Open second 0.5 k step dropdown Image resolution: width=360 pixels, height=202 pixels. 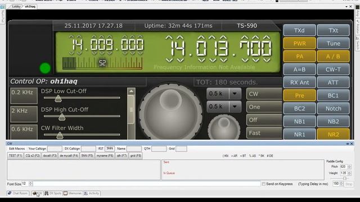point(235,107)
